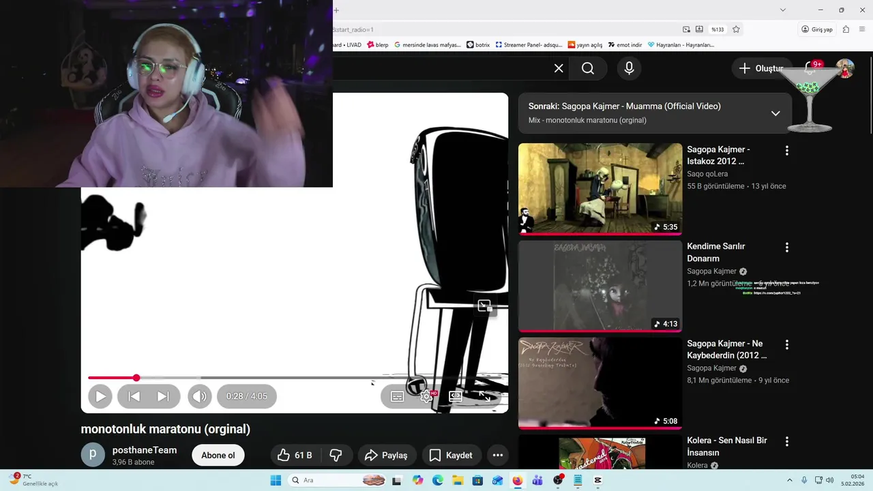This screenshot has height=491, width=873.
Task: Open options for Kendime Sarılır Donarım
Action: [x=787, y=248]
